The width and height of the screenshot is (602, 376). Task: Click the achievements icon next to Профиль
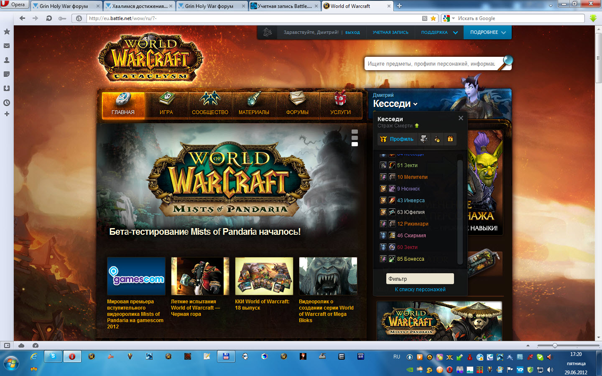coord(424,139)
